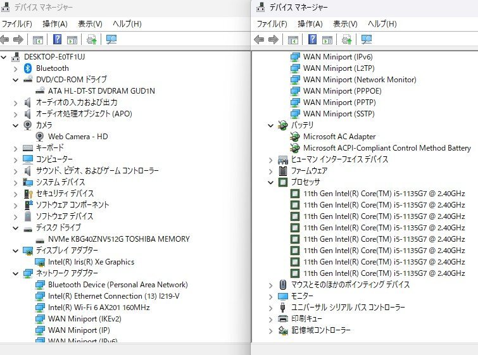Open 表示(V) menu in right window

[x=345, y=24]
